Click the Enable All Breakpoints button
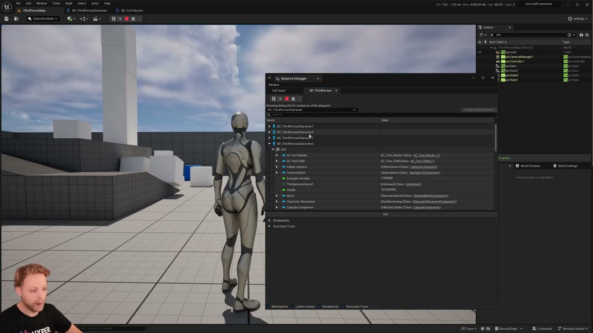 click(479, 110)
